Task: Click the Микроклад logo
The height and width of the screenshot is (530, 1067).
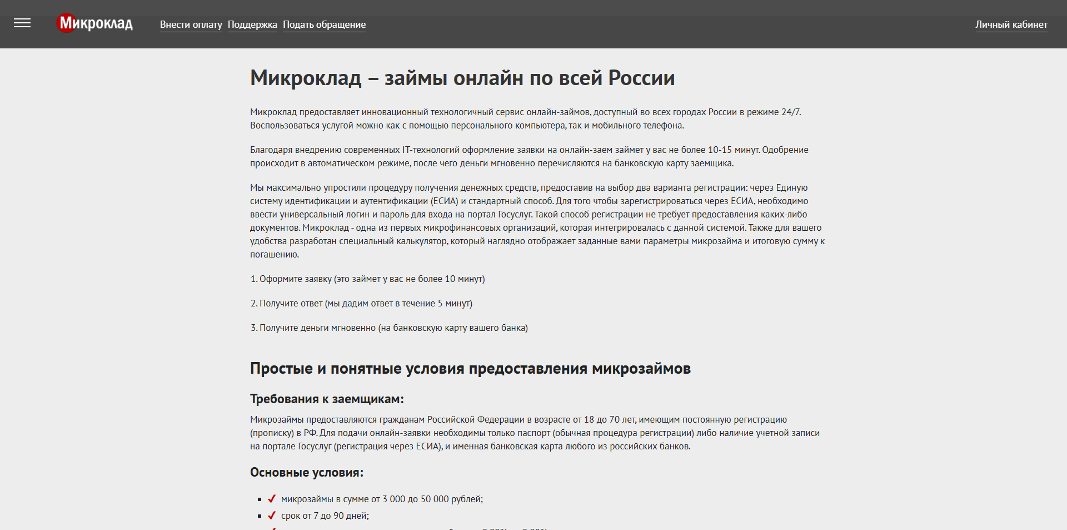Action: [94, 23]
